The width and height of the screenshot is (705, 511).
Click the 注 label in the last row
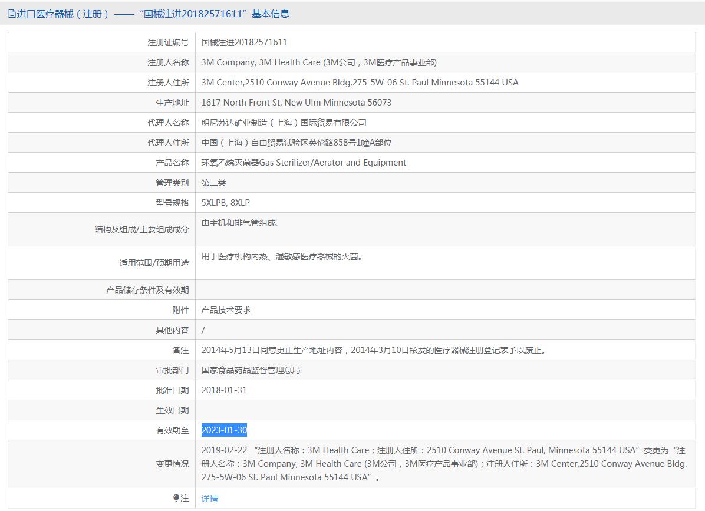pos(185,498)
